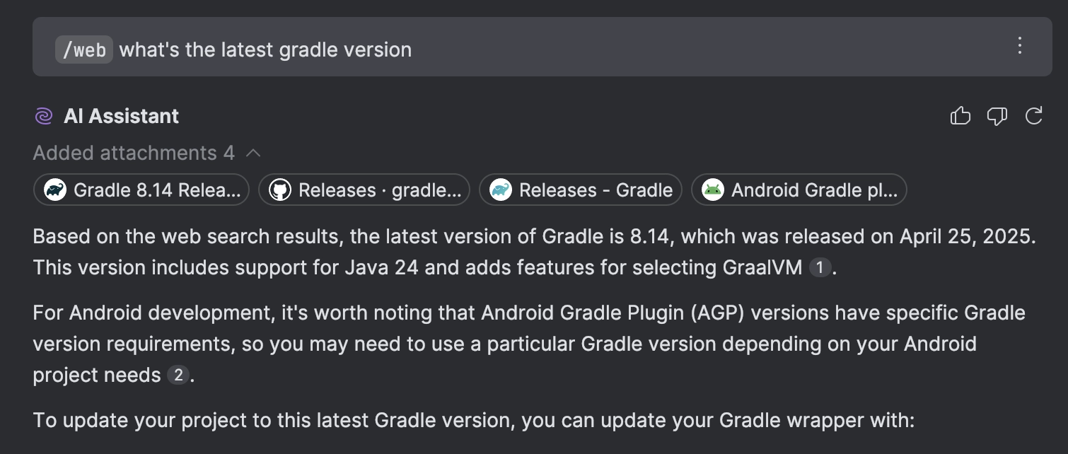Open the Releases · gradle... attachment chip
Screen dimensions: 1068x454
[364, 190]
